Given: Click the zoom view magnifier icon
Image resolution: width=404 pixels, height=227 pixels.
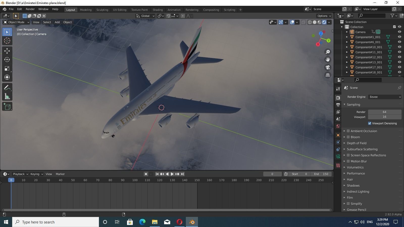Looking at the screenshot, I should pyautogui.click(x=328, y=52).
